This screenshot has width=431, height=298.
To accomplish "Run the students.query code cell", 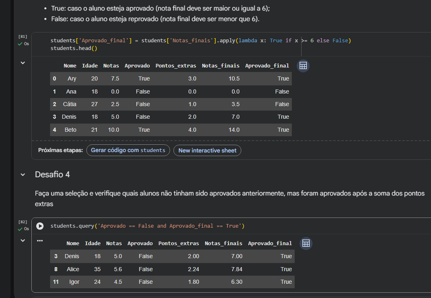I will coord(40,226).
